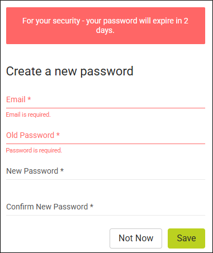Image resolution: width=213 pixels, height=253 pixels.
Task: Click the New Password label text
Action: 32,171
